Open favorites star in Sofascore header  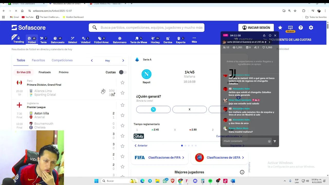pos(280,27)
